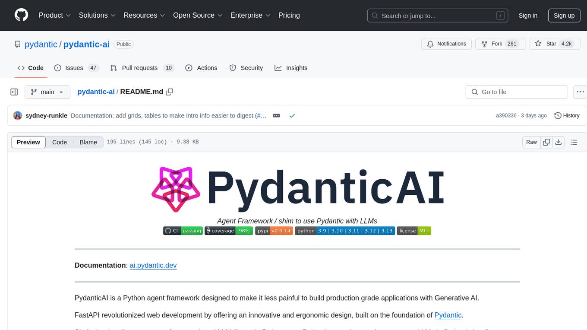Switch to the Actions tab
587x330 pixels.
click(x=201, y=68)
